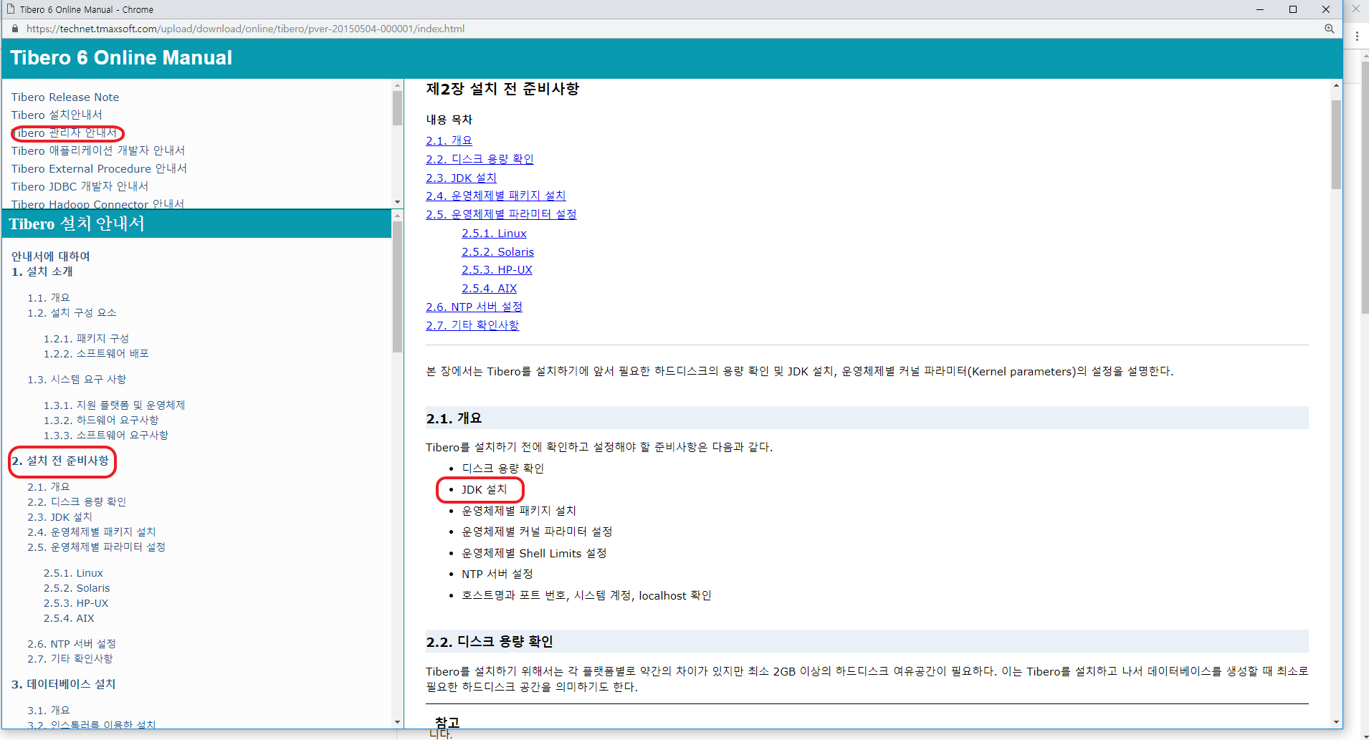Click the Tibero 6 Online Manual banner title
Screen dimensions: 1369x740
[x=121, y=58]
